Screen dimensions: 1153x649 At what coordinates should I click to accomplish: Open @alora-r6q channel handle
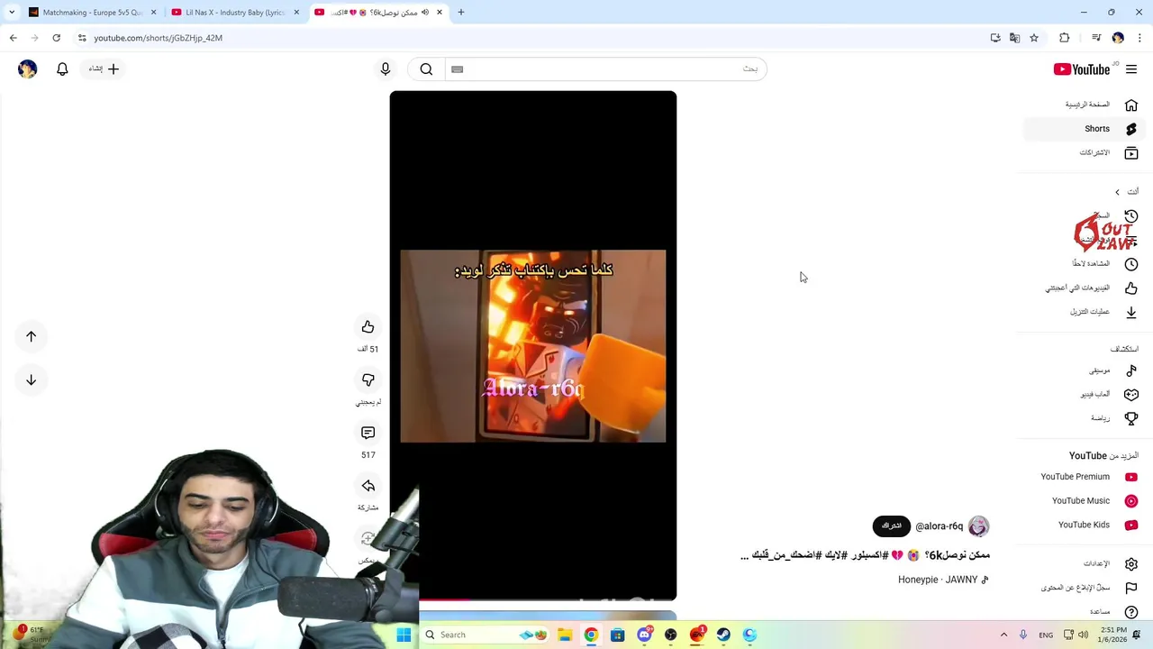940,526
